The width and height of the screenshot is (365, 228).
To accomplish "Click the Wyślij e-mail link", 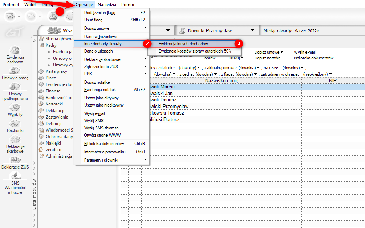I will click(304, 52).
